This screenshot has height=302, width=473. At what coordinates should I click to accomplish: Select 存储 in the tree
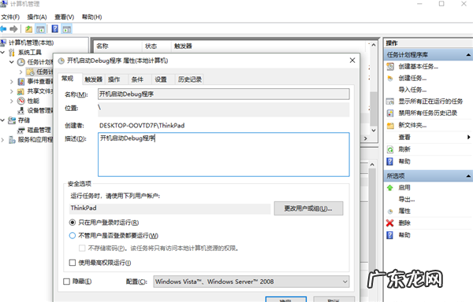point(24,120)
